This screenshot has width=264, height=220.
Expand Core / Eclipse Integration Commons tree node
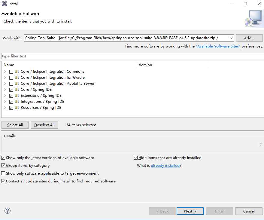pyautogui.click(x=5, y=72)
